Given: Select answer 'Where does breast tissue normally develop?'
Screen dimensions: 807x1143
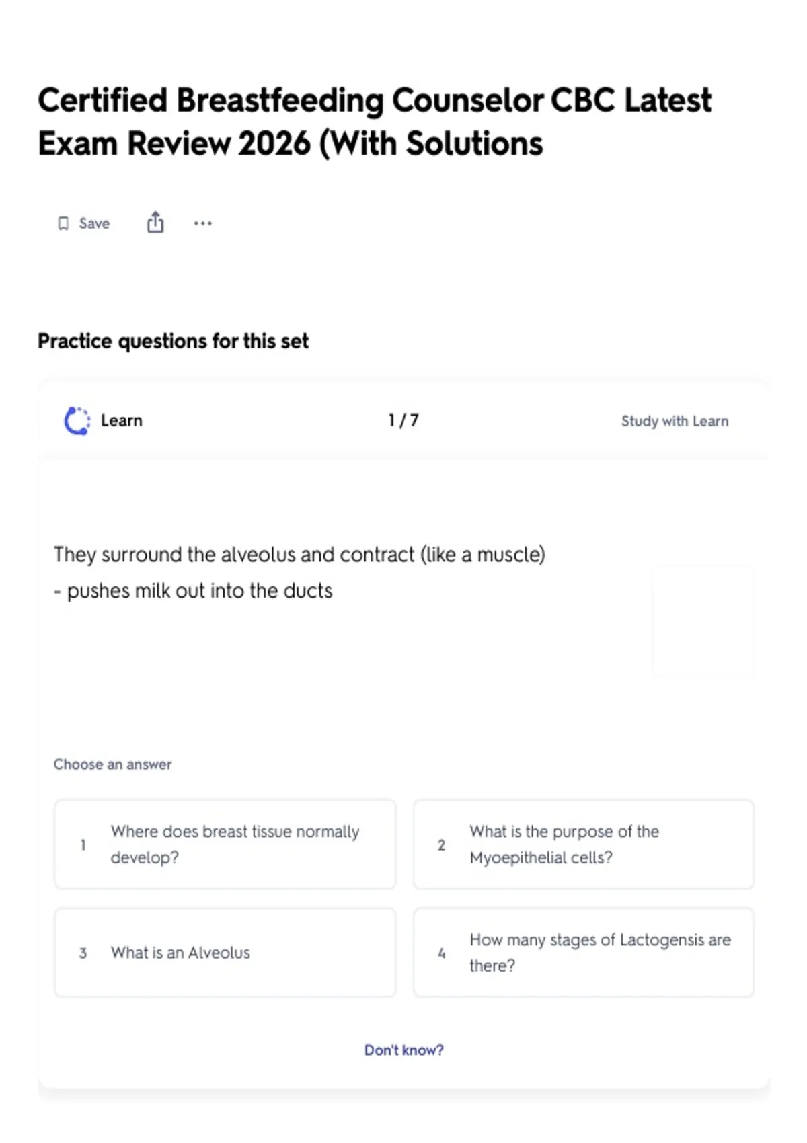Looking at the screenshot, I should pyautogui.click(x=225, y=844).
